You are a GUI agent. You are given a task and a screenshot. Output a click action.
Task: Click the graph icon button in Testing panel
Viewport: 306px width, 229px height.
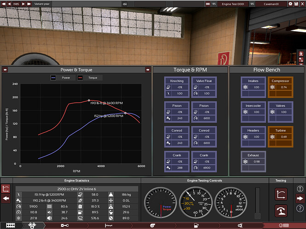coord(280,194)
